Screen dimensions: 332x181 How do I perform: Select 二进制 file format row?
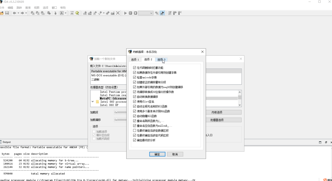pos(166,80)
